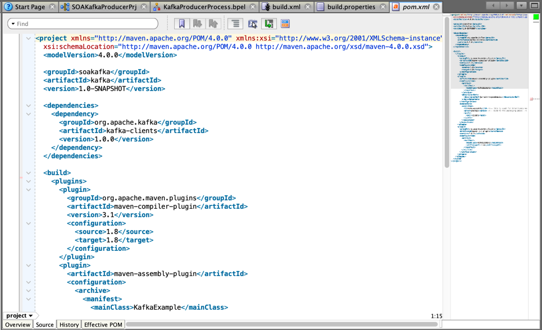
Task: Click the 1:15 cursor position indicator
Action: [x=436, y=316]
